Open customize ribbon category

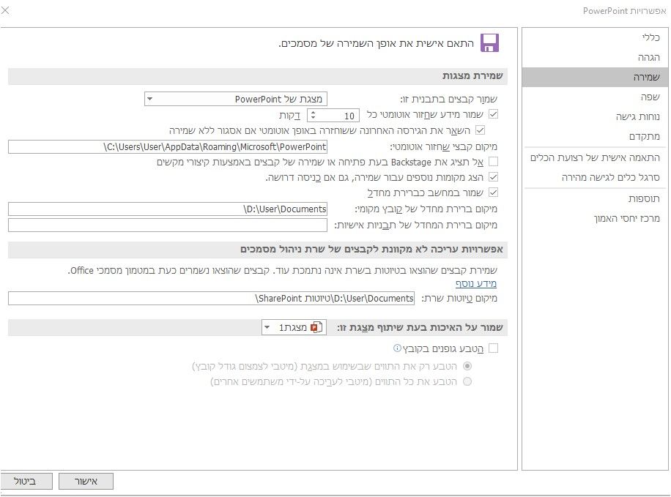coord(595,157)
